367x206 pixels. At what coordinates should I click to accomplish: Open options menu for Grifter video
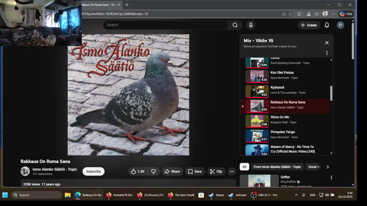pyautogui.click(x=331, y=177)
